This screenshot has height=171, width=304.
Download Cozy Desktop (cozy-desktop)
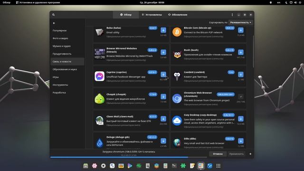[241, 119]
